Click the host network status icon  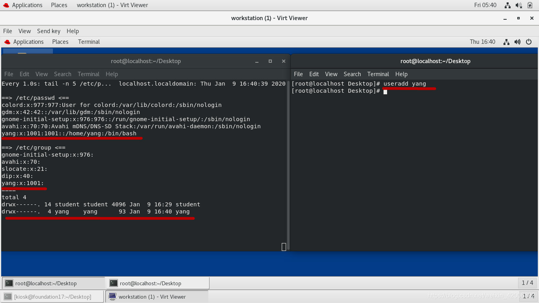tap(508, 5)
